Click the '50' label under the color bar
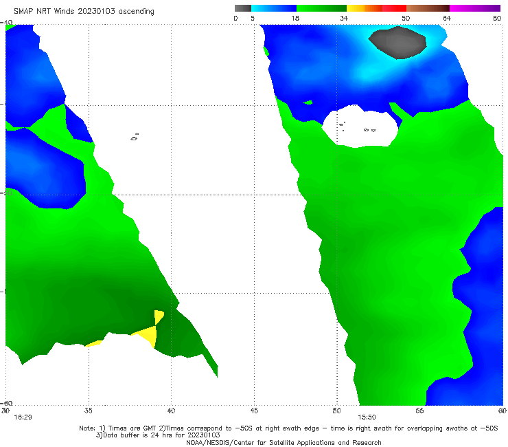Image resolution: width=508 pixels, height=447 pixels. (406, 18)
